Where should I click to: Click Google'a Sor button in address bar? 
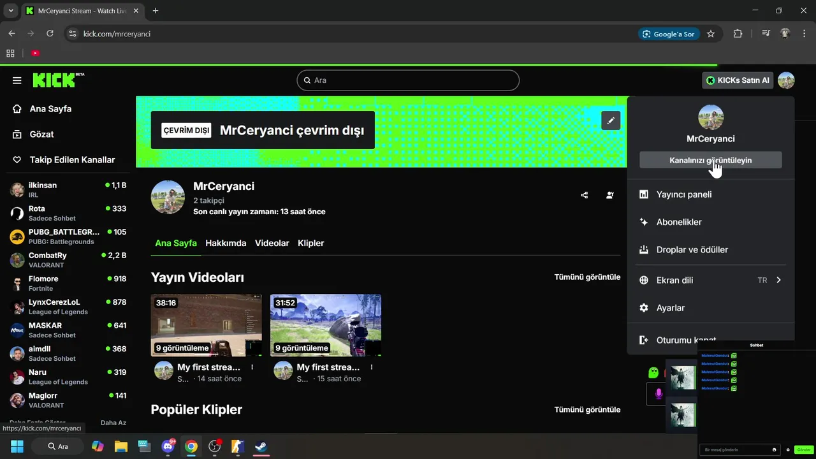[x=669, y=34]
